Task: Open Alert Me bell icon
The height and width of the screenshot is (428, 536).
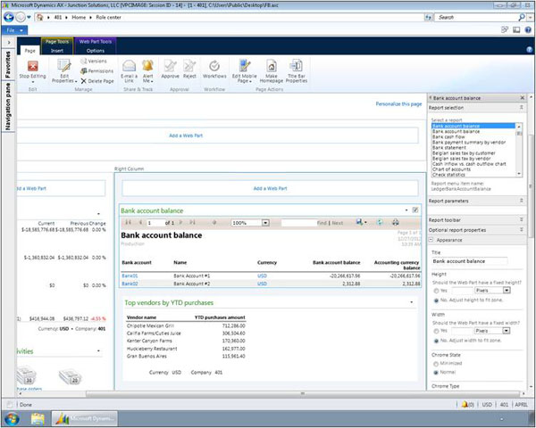Action: [148, 65]
